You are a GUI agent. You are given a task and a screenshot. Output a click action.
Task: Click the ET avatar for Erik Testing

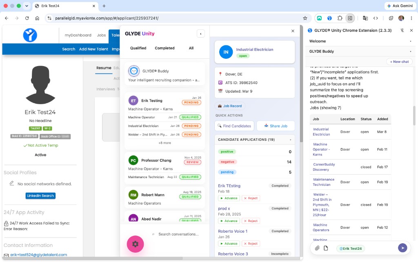pyautogui.click(x=133, y=101)
